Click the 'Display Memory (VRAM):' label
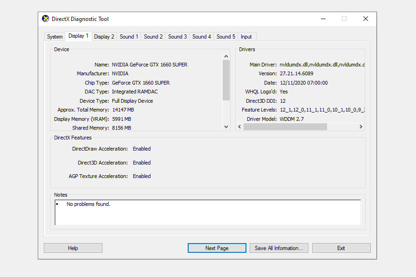This screenshot has height=277, width=416. (82, 119)
